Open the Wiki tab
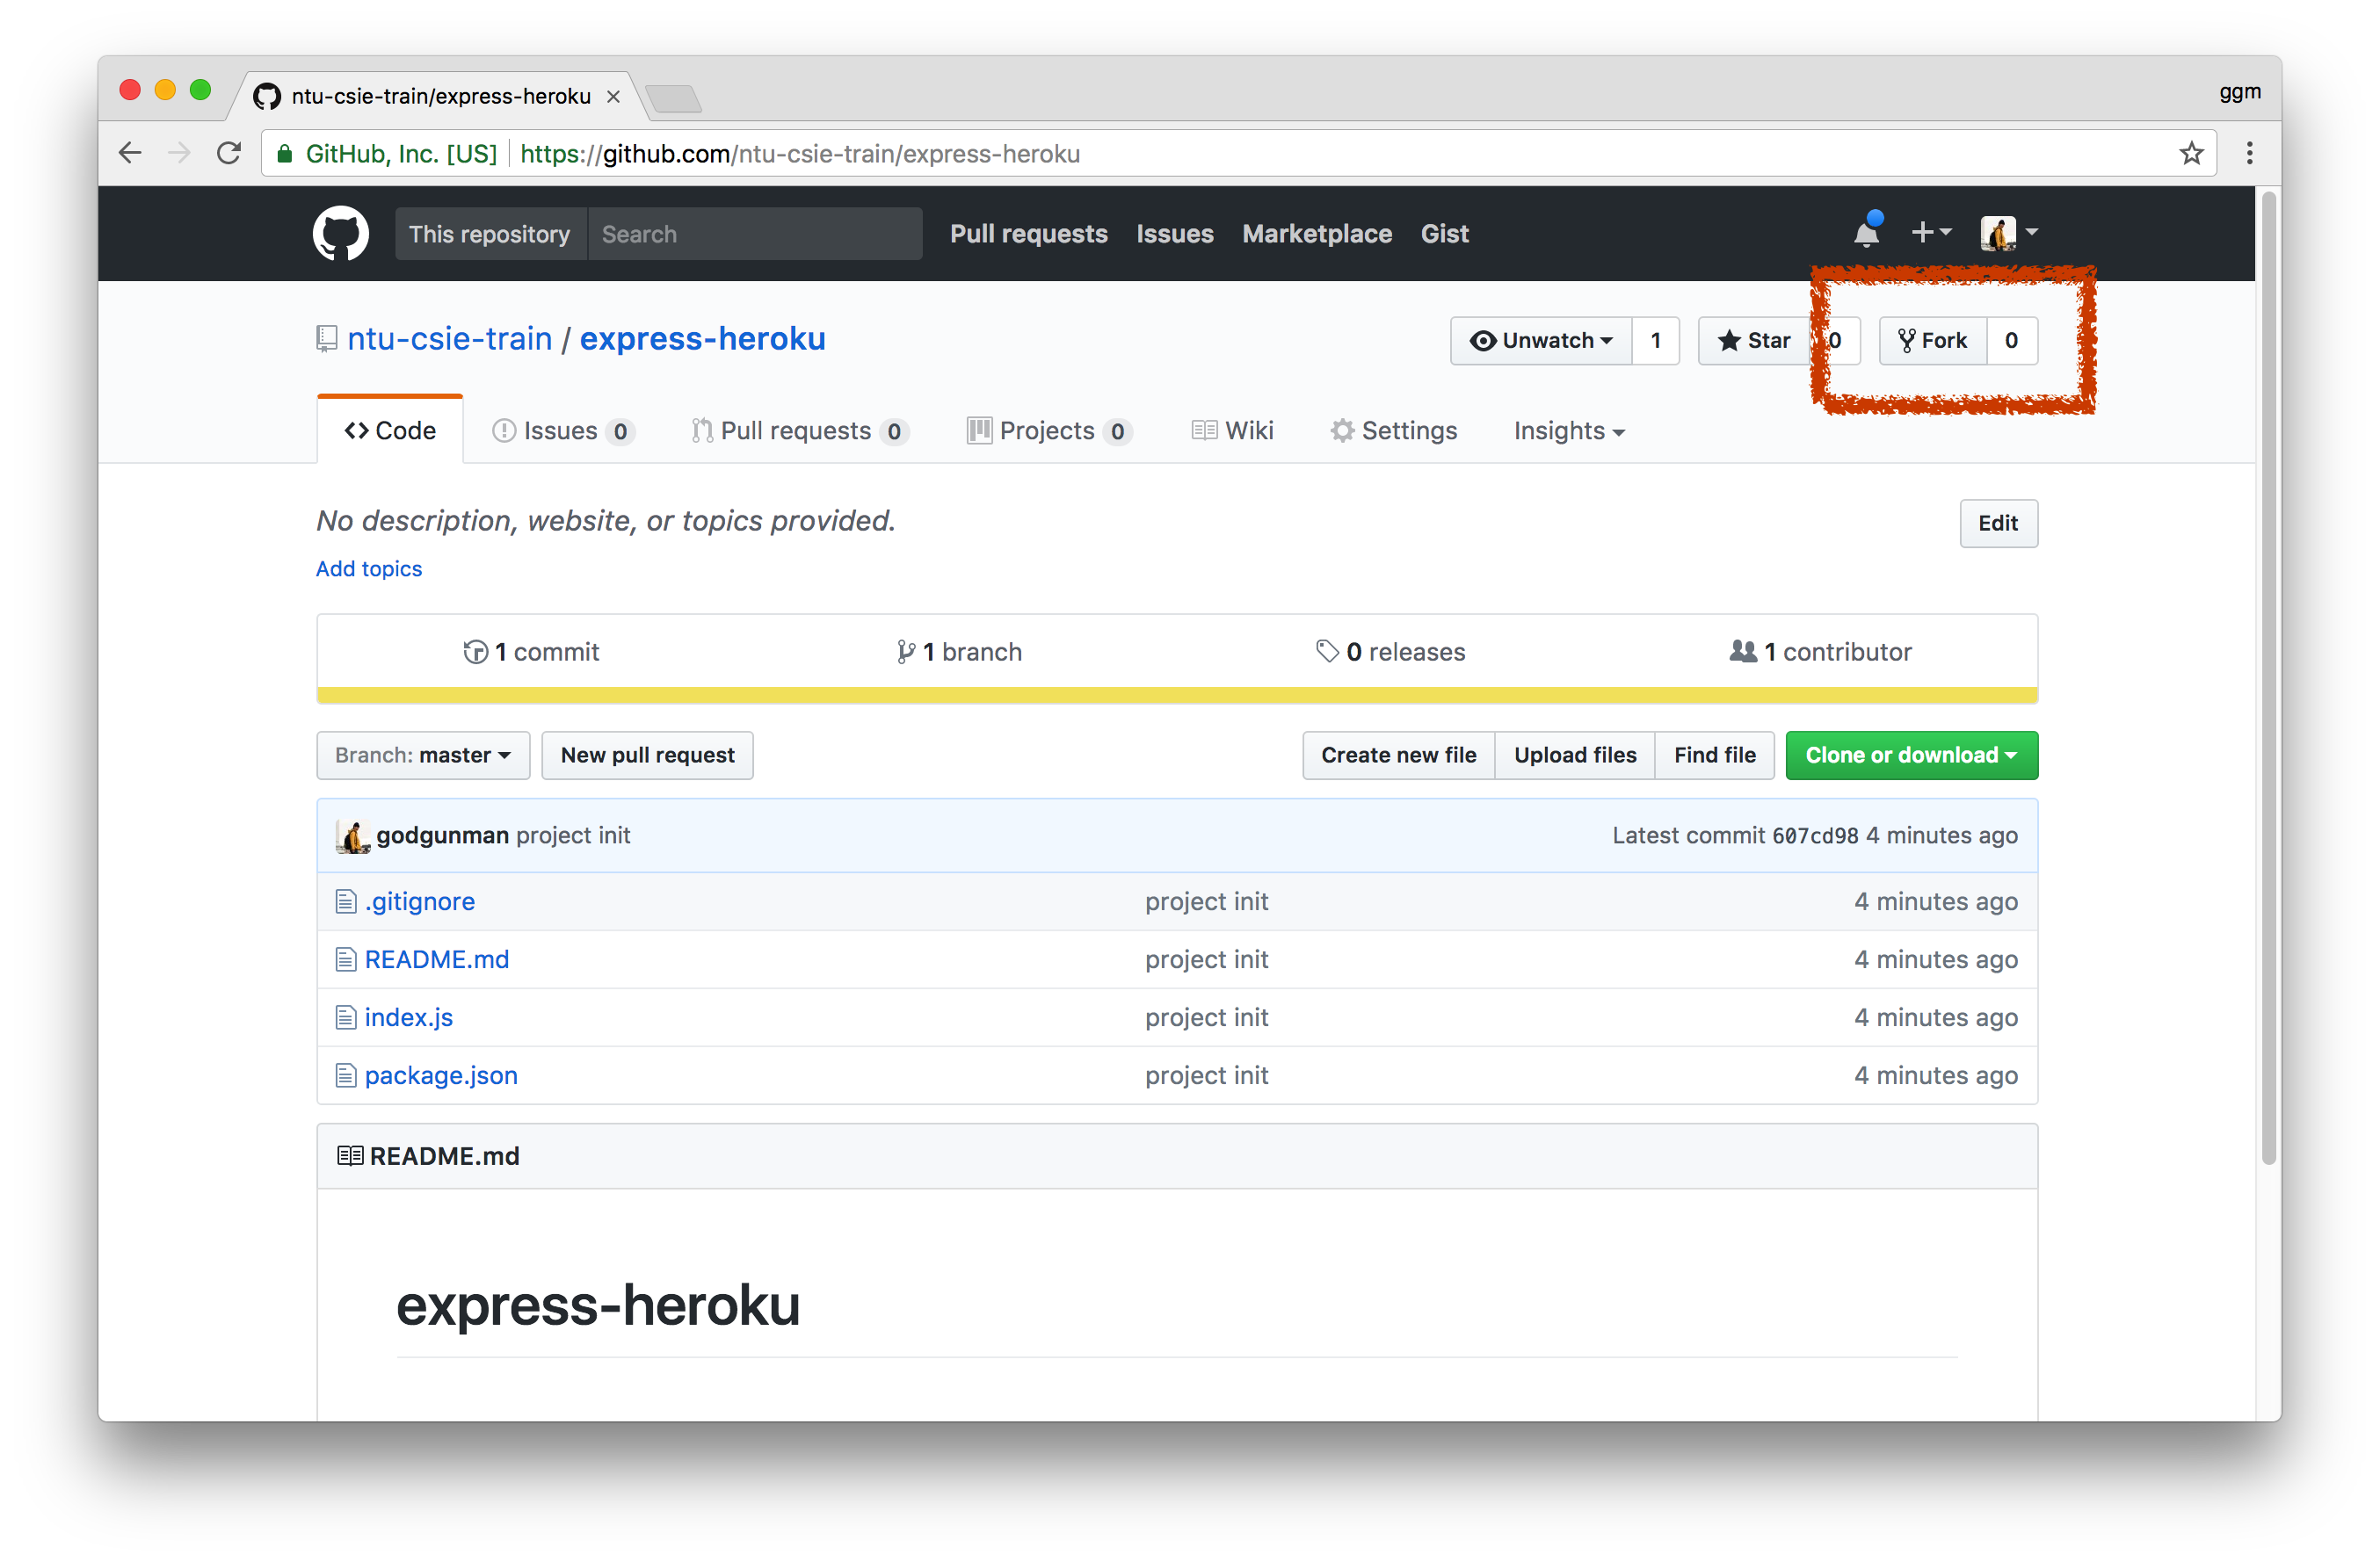This screenshot has height=1562, width=2380. pyautogui.click(x=1232, y=430)
